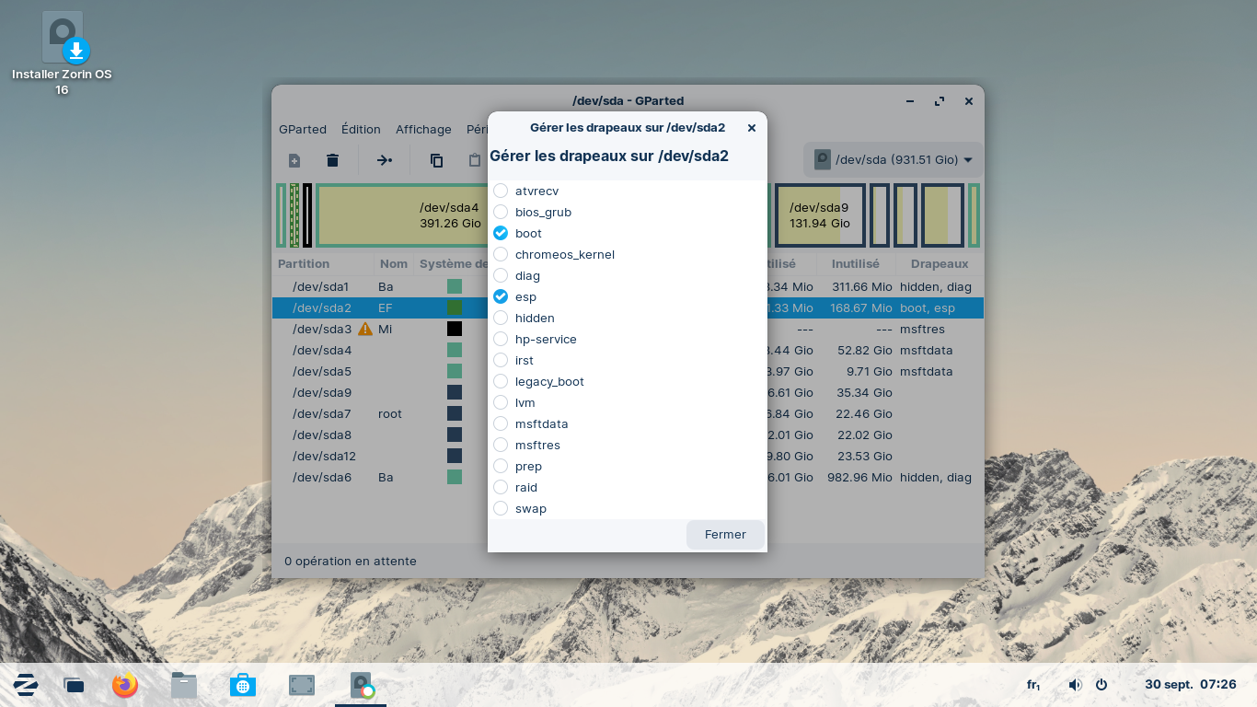Screen dimensions: 1257x707
Task: Close the flags dialog with the X
Action: coord(752,128)
